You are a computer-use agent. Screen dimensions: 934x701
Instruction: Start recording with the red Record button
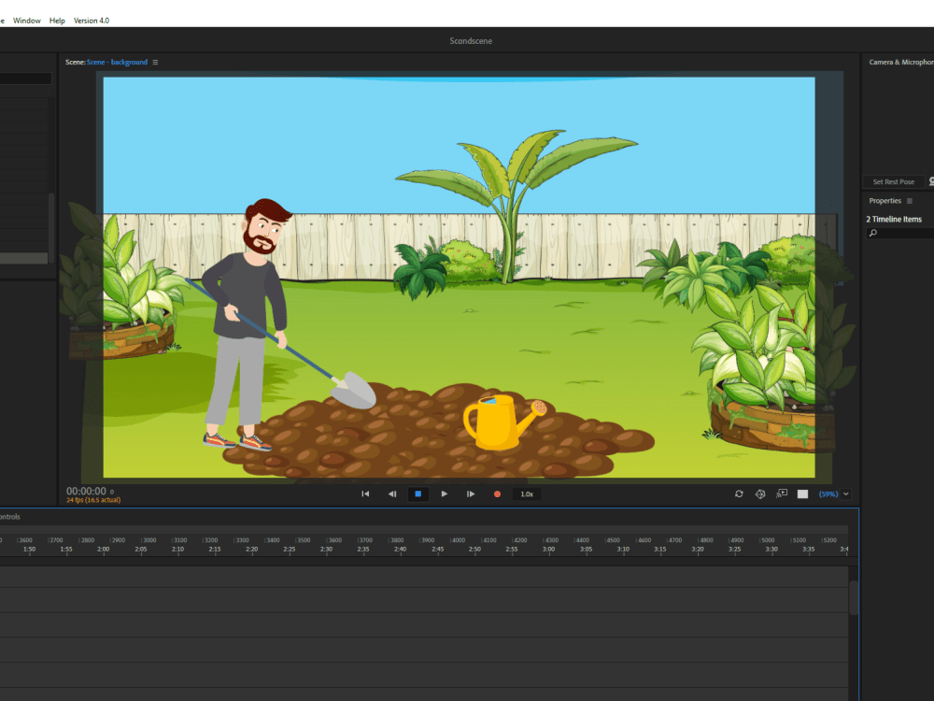[497, 494]
